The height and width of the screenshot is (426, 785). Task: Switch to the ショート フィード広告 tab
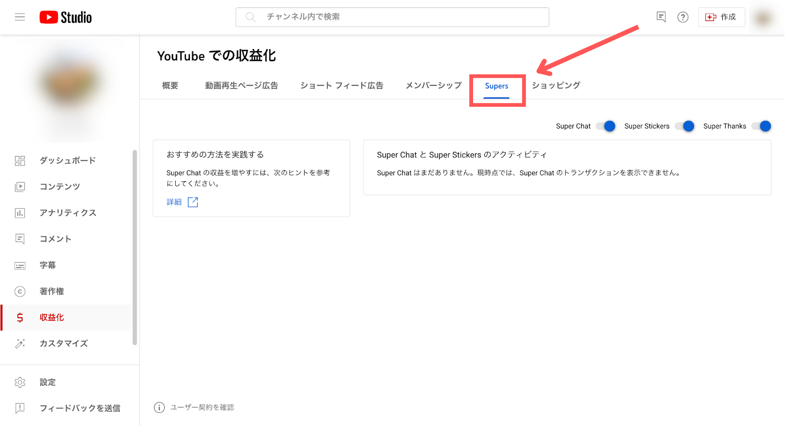[342, 86]
